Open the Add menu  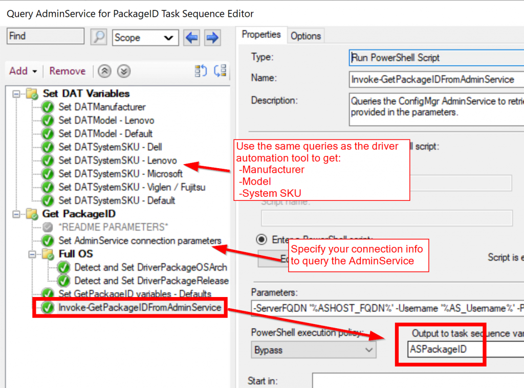coord(23,72)
